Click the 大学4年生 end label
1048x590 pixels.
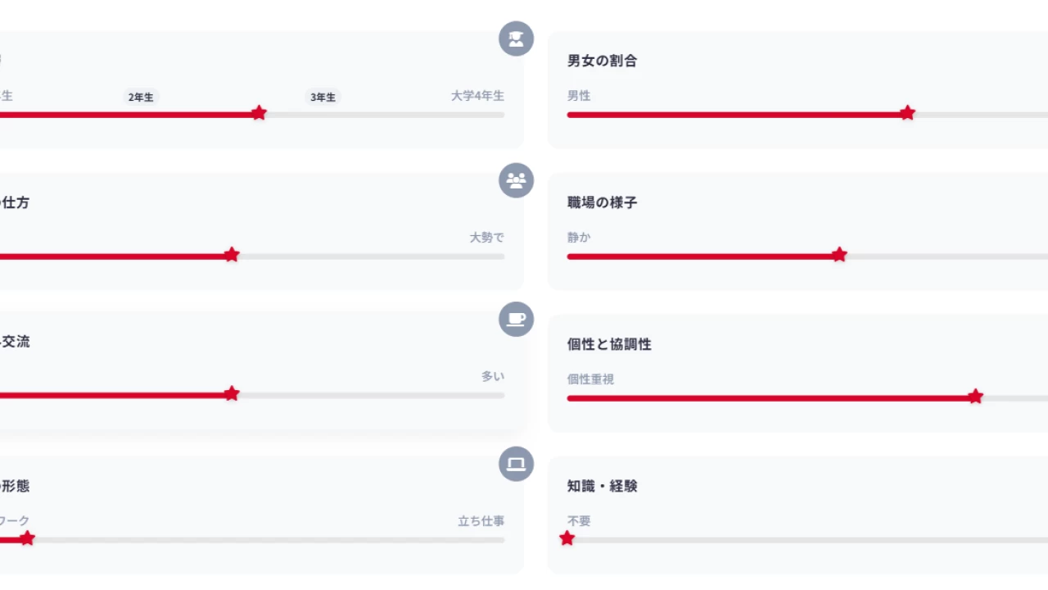(x=477, y=96)
